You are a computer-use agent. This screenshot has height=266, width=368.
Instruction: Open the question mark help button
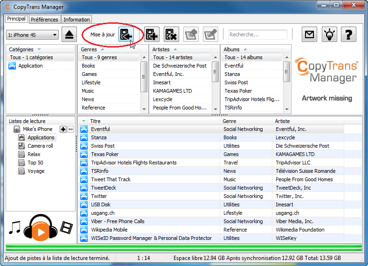coord(348,34)
